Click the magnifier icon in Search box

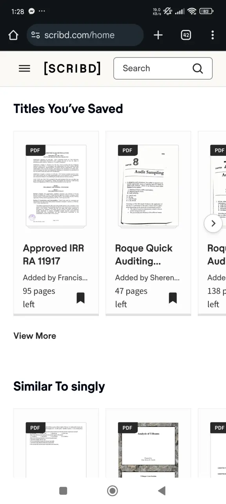(198, 69)
